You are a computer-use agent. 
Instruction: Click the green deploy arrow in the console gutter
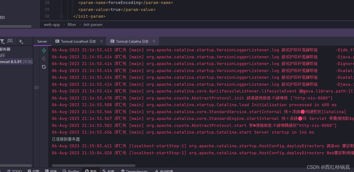[x=44, y=50]
